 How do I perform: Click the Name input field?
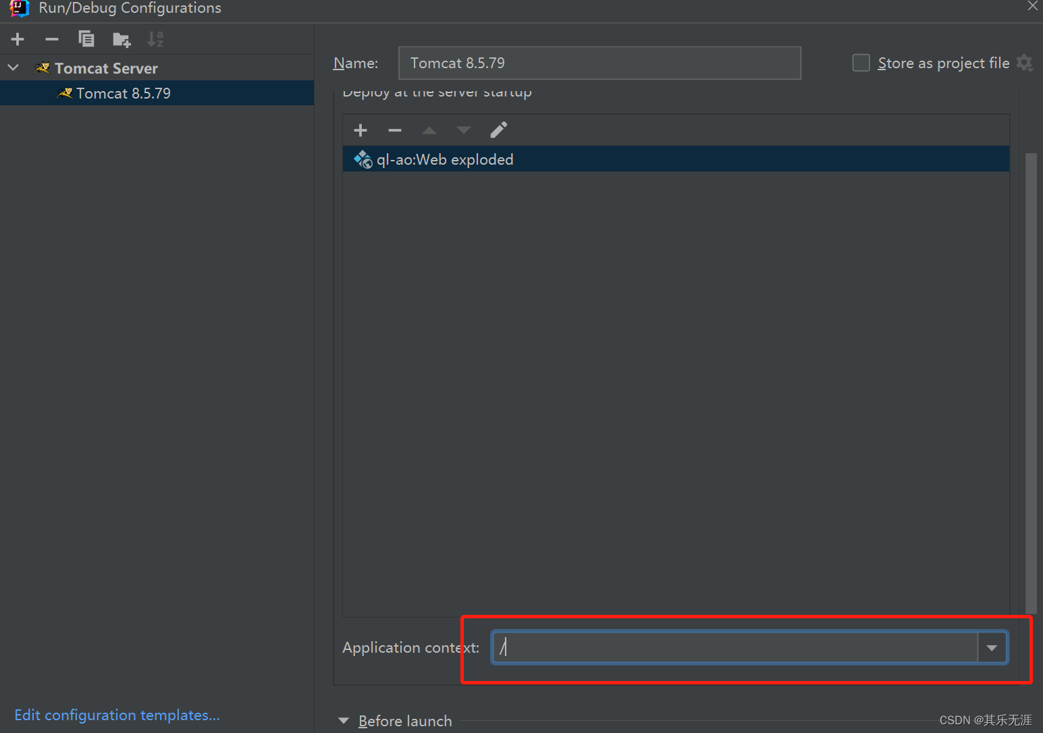(599, 63)
